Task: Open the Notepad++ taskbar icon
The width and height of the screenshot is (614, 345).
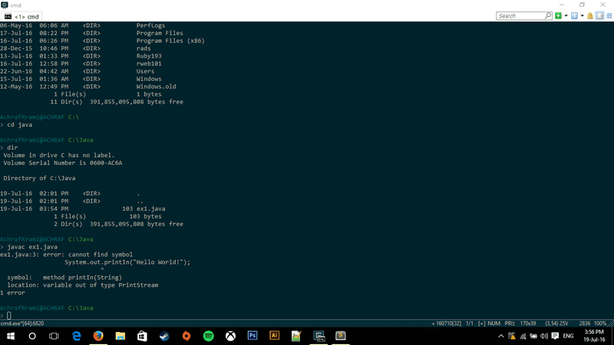Action: [x=296, y=336]
